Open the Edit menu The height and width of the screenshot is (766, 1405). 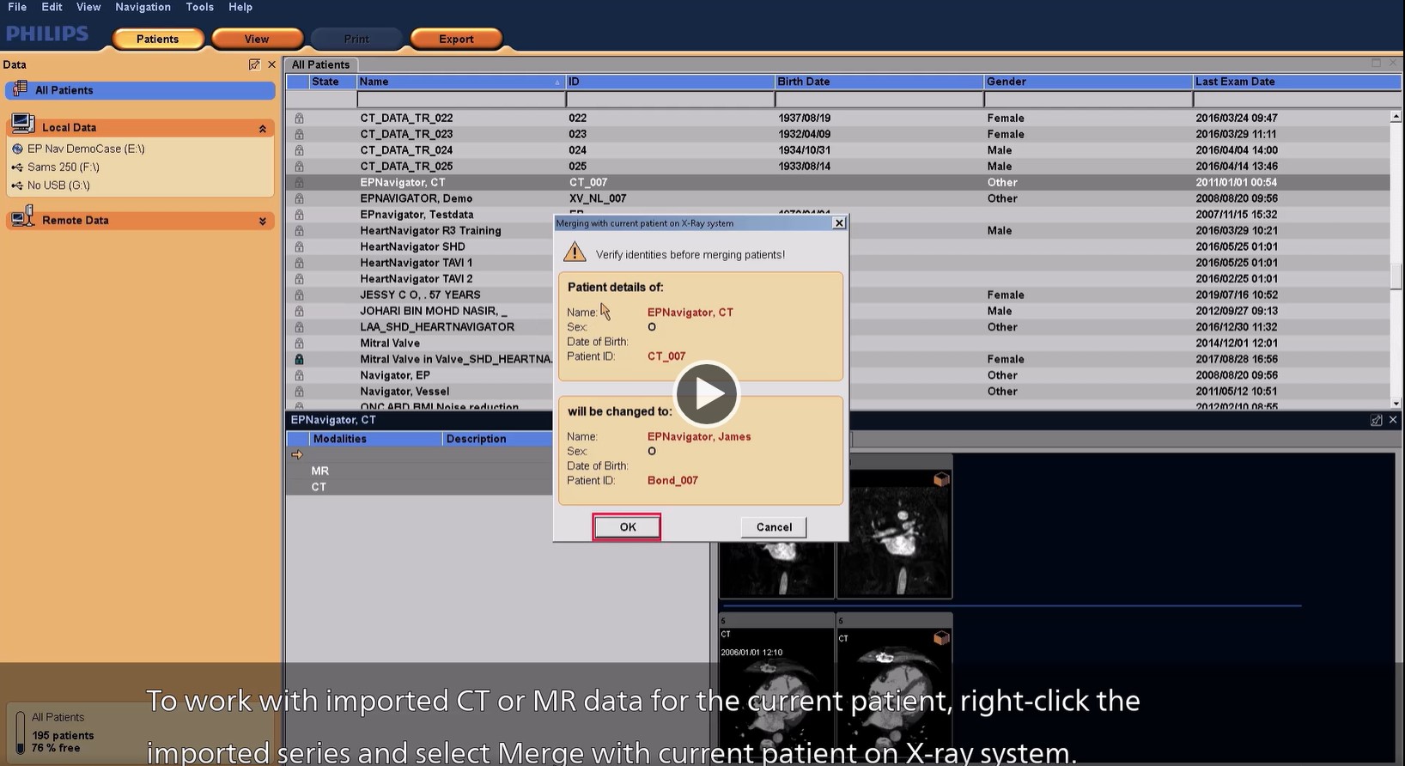tap(52, 7)
